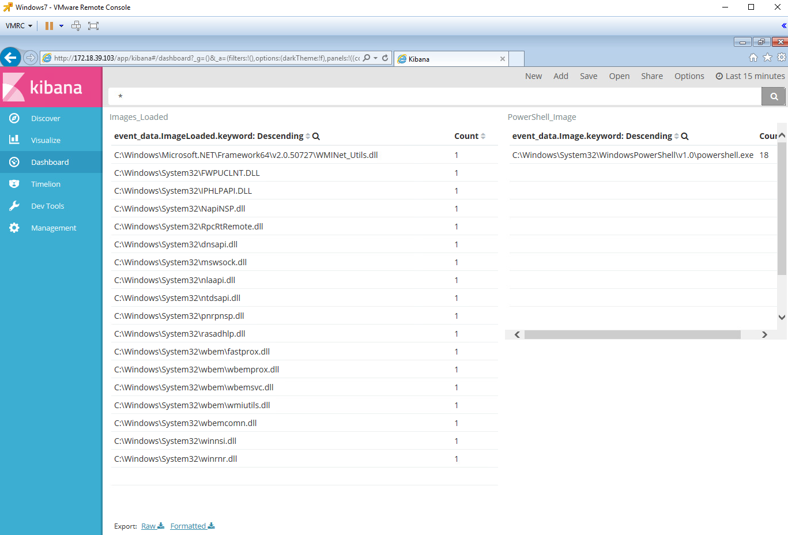Image resolution: width=788 pixels, height=535 pixels.
Task: Select the NapiNSP.dll row
Action: [x=304, y=209]
